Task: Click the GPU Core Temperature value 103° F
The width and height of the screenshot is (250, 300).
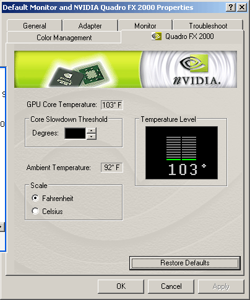Action: tap(112, 105)
